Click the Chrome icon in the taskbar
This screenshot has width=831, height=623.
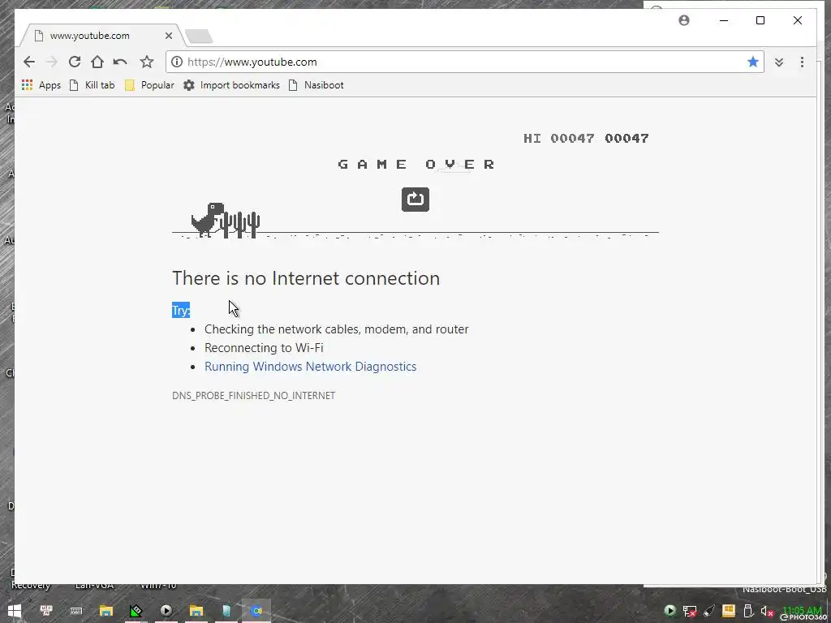256,611
